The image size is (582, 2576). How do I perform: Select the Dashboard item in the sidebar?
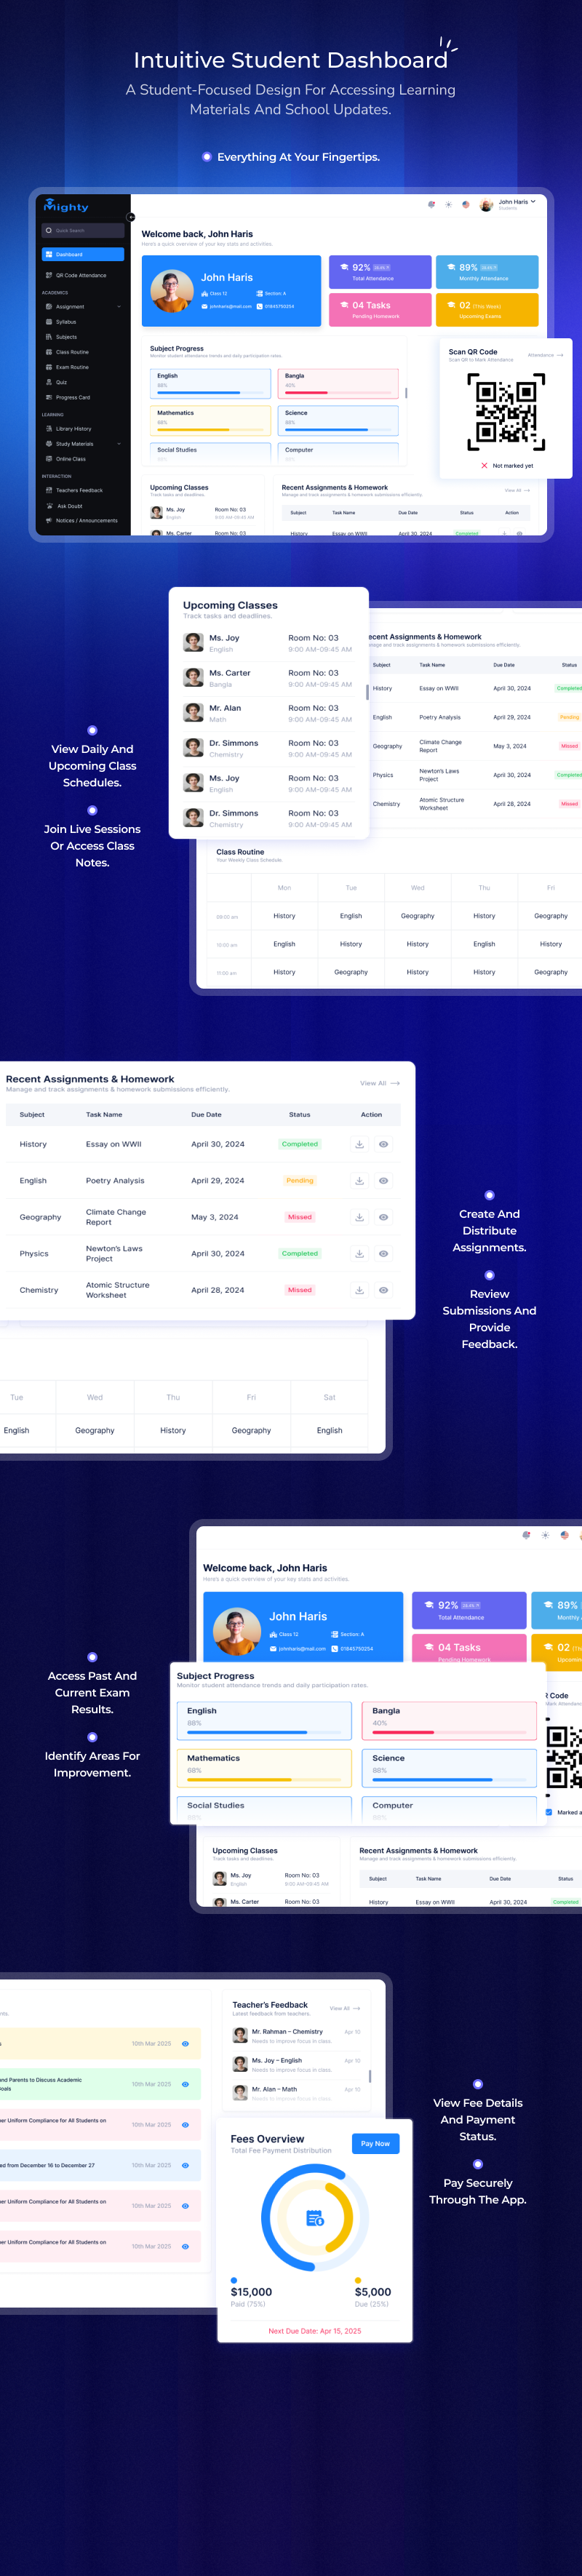[x=83, y=255]
